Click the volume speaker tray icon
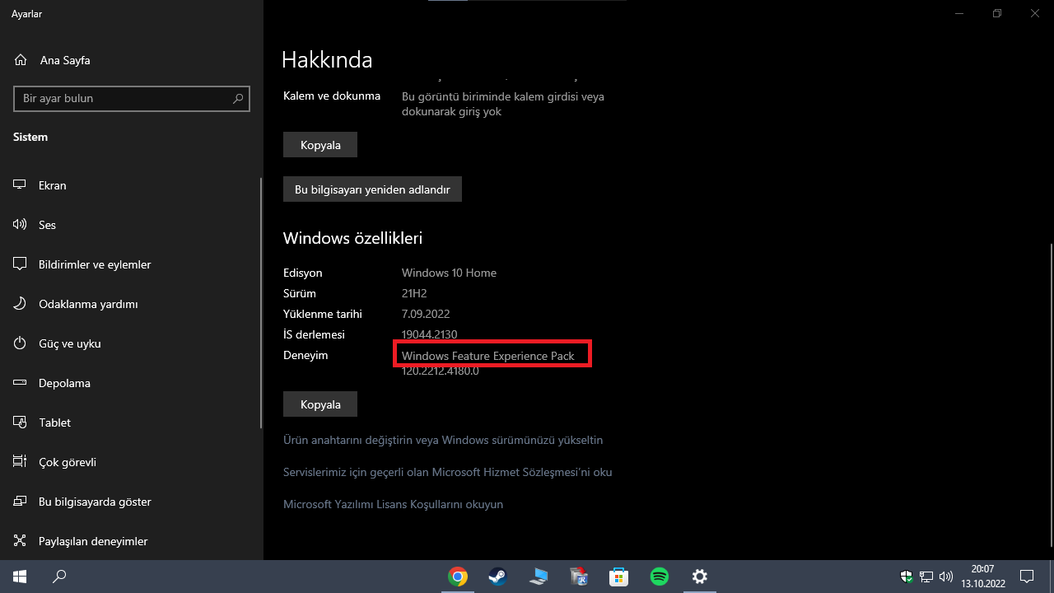This screenshot has width=1054, height=593. (x=946, y=577)
